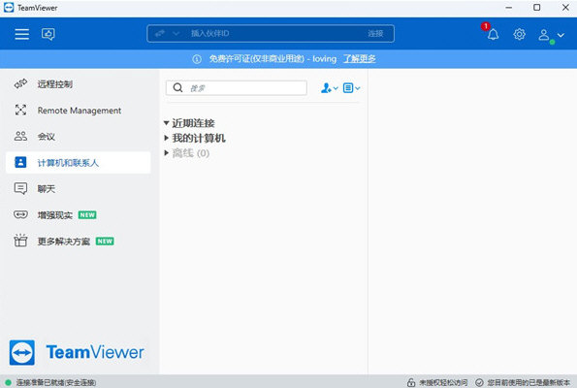The width and height of the screenshot is (577, 388).
Task: Close the TeamViewer window
Action: pyautogui.click(x=565, y=8)
